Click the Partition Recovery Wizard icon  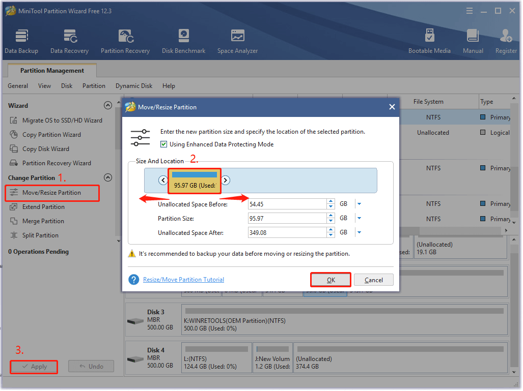click(13, 163)
